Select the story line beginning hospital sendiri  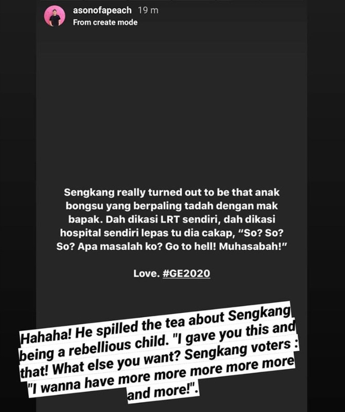172,233
